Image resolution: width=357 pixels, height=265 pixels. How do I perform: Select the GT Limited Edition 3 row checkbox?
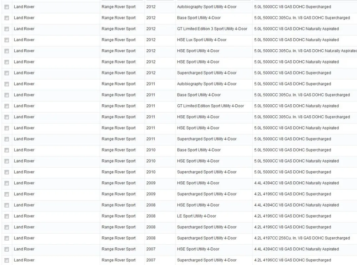pos(7,29)
